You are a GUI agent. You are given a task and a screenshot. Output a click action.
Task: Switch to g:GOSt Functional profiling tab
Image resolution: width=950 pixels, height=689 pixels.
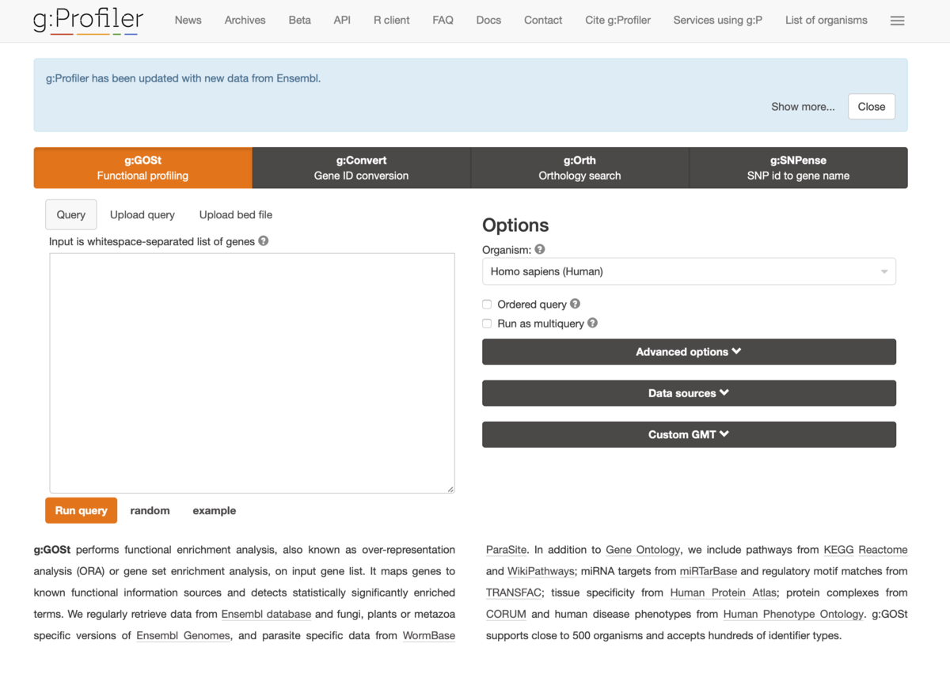(x=142, y=168)
